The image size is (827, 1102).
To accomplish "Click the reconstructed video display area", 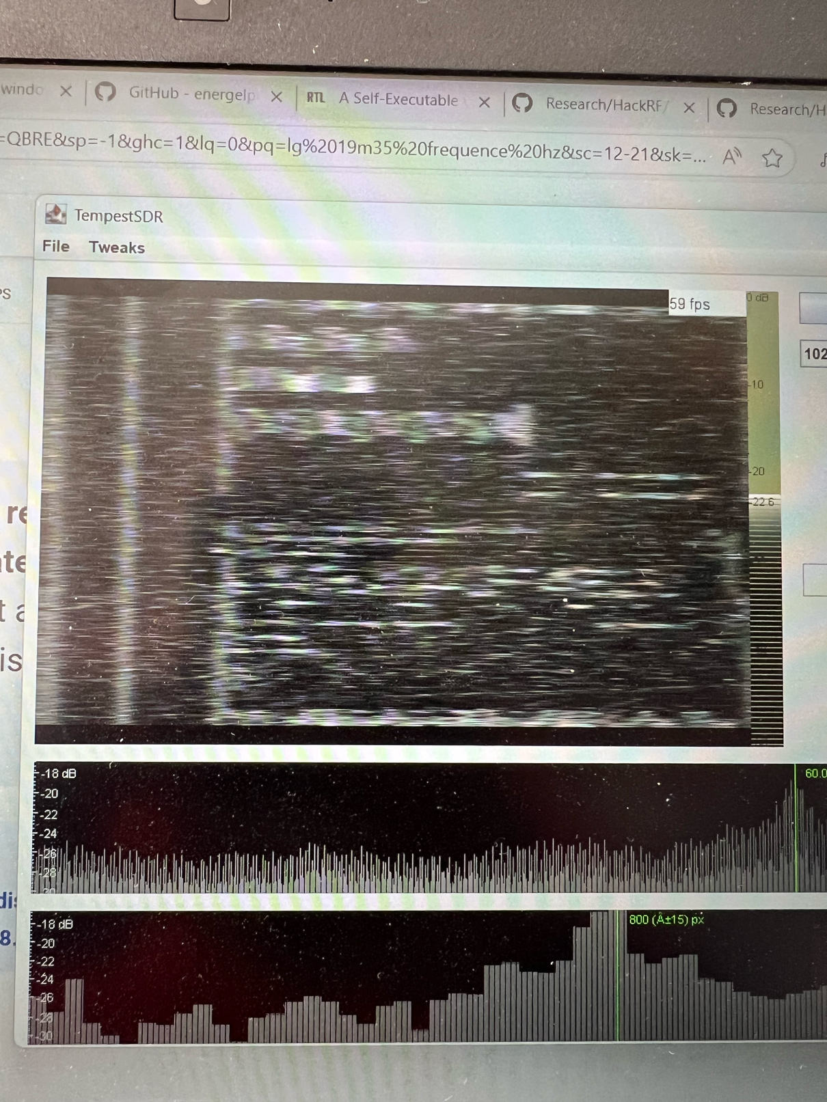I will pyautogui.click(x=396, y=506).
